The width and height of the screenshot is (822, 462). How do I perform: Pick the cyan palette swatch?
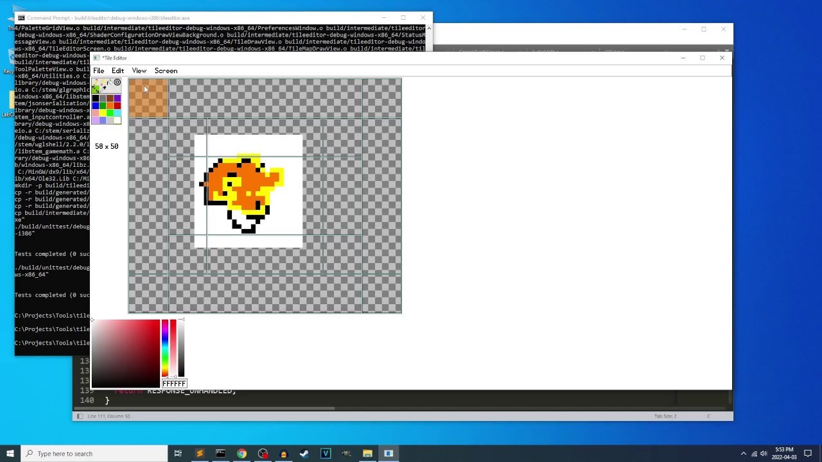pyautogui.click(x=117, y=112)
